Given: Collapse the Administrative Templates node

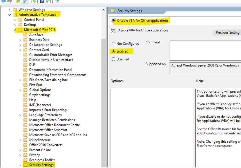Looking at the screenshot, I should coord(10,15).
